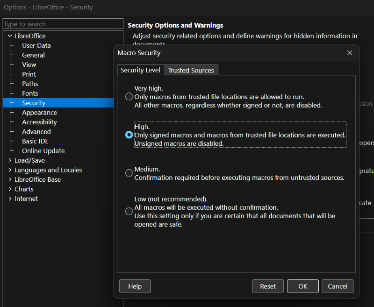Screen dimensions: 374x307
Task: Collapse the LibreOffice tree node
Action: tap(10, 36)
